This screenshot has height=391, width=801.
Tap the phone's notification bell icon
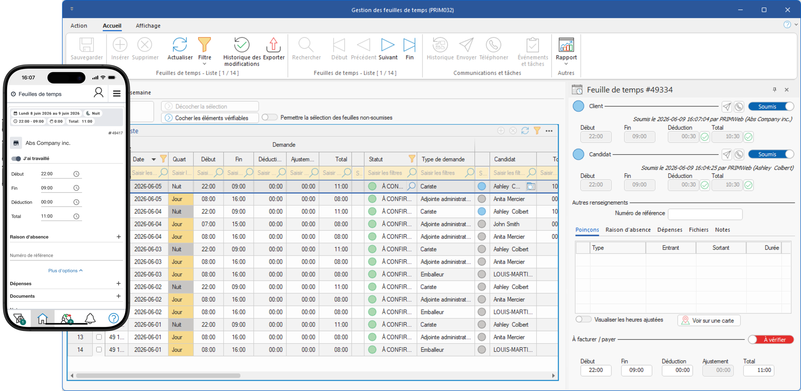[x=90, y=319]
